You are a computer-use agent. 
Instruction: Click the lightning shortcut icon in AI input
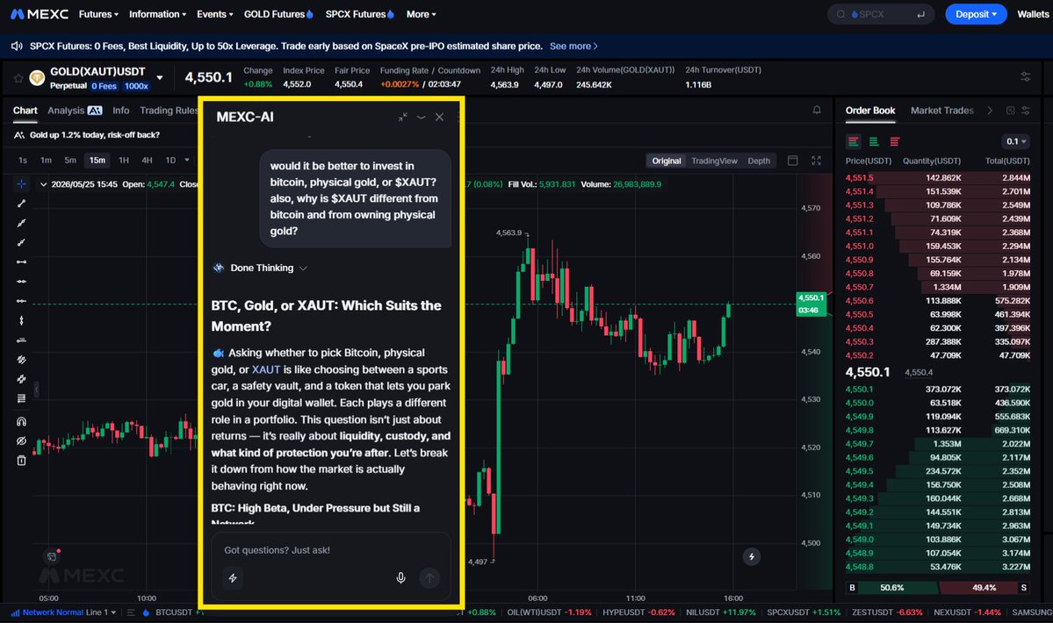point(233,577)
